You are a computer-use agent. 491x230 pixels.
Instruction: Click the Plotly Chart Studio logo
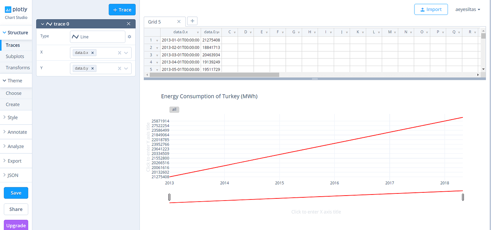point(16,13)
